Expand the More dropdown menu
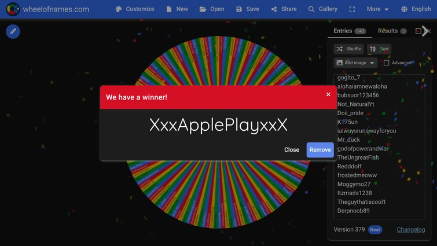Viewport: 437px width, 246px height. point(377,9)
